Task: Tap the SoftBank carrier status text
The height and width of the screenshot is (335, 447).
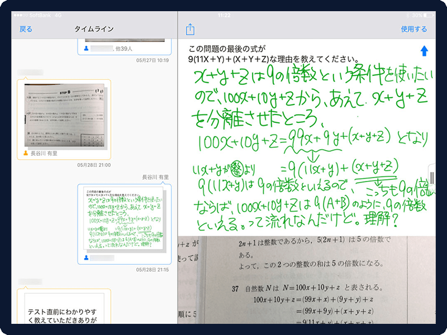Action: click(40, 15)
